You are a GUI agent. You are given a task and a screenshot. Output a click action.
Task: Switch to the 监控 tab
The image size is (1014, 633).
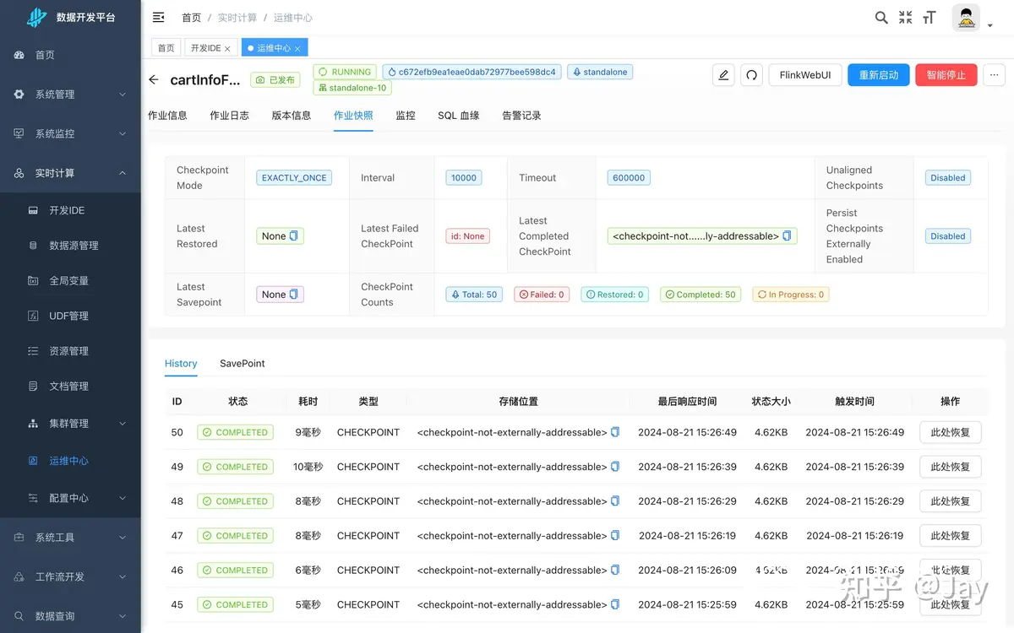click(x=406, y=116)
